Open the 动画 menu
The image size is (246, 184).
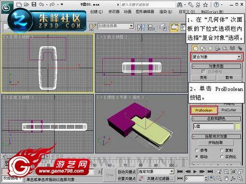[x=127, y=12]
